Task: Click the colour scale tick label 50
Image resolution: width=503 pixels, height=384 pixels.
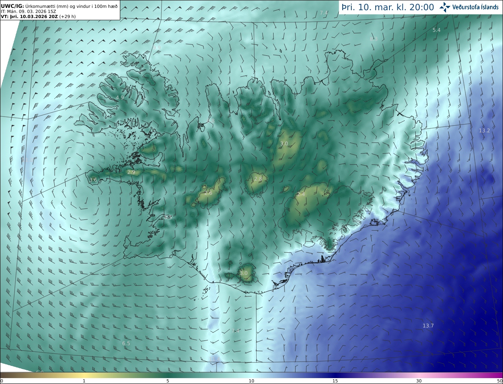Action: (x=499, y=381)
